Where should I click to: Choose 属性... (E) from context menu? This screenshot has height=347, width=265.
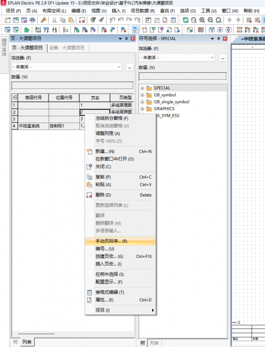coord(120,300)
